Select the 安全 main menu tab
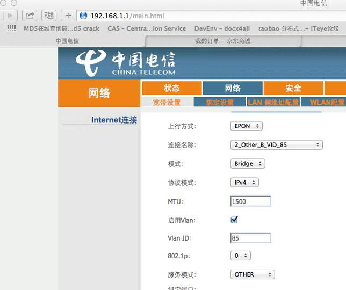 click(x=293, y=88)
